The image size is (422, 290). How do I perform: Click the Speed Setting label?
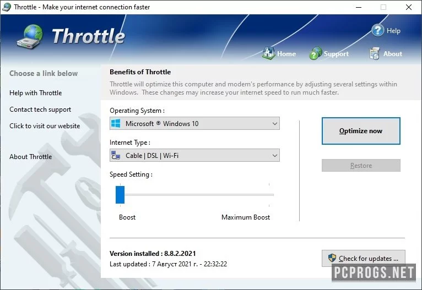[x=131, y=174]
